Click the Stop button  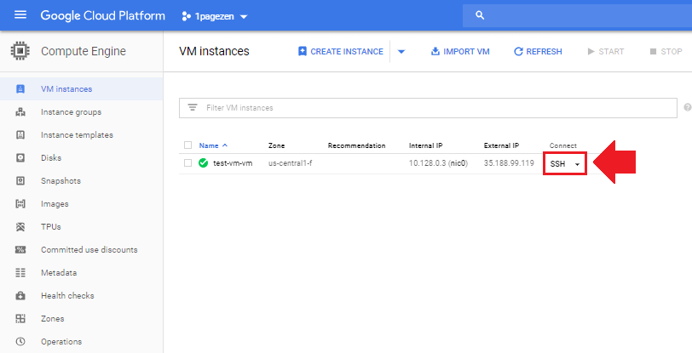click(x=666, y=52)
